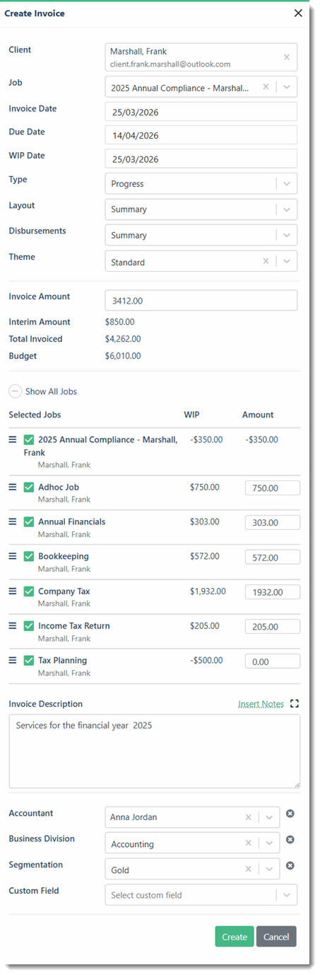Screen dimensions: 320x975
Task: Click the drag handle for 2025 Annual Compliance
Action: (12, 439)
